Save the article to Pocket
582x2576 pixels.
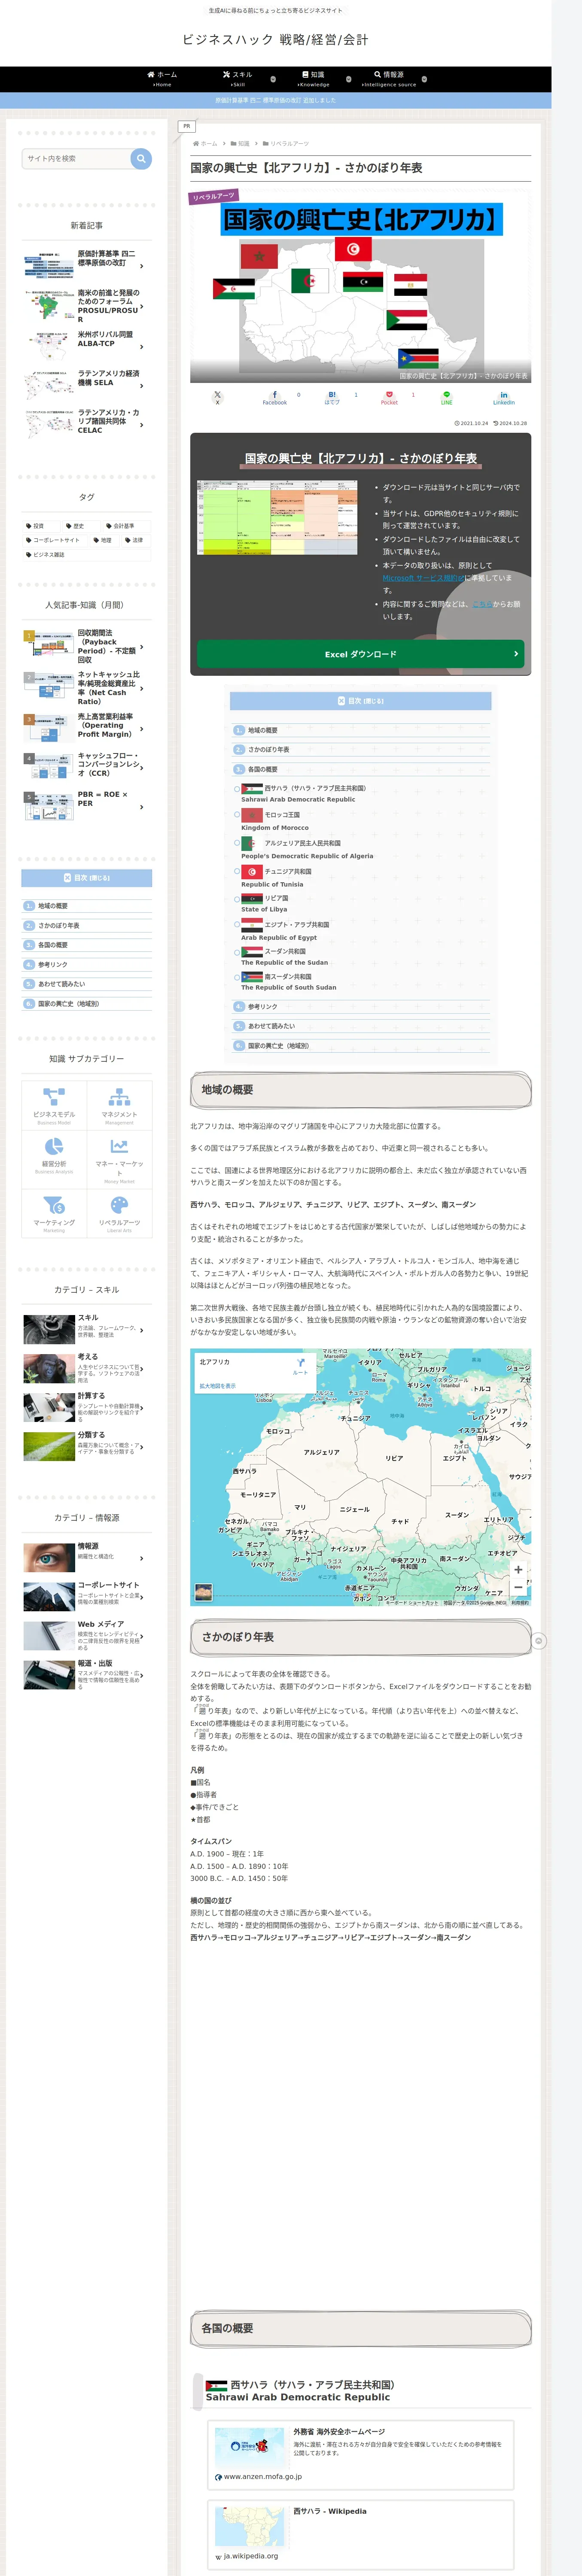pos(389,397)
